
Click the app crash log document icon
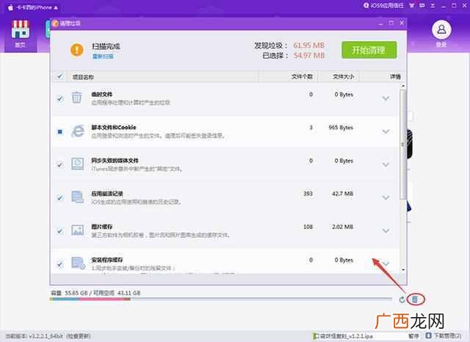[x=78, y=197]
